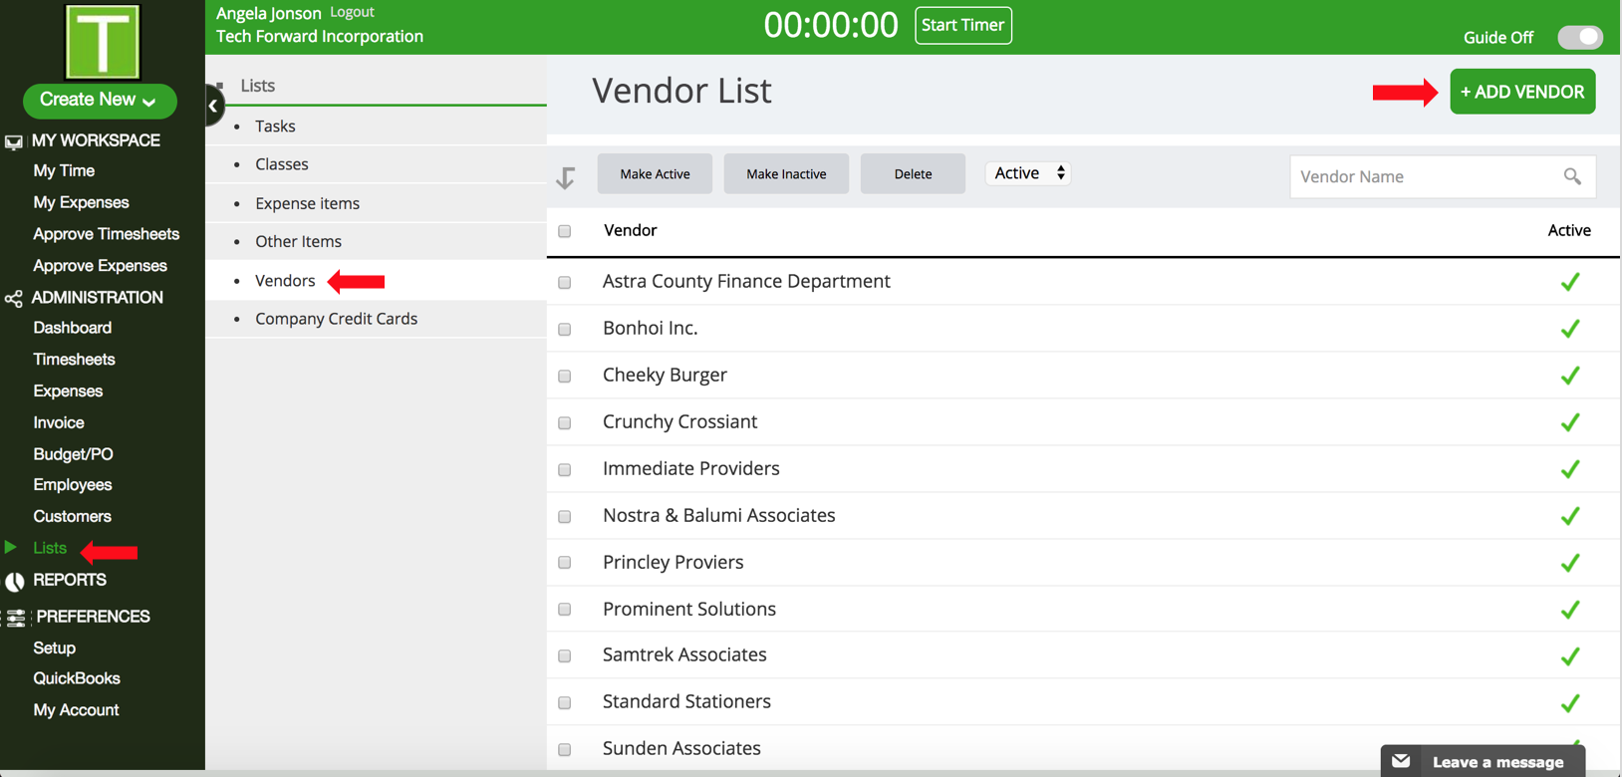This screenshot has height=777, width=1622.
Task: Check the Sunden Associates checkbox
Action: point(565,749)
